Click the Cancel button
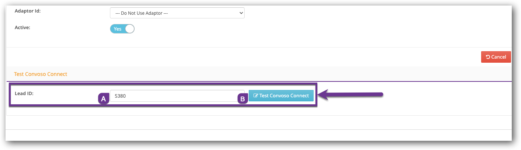 pos(496,57)
